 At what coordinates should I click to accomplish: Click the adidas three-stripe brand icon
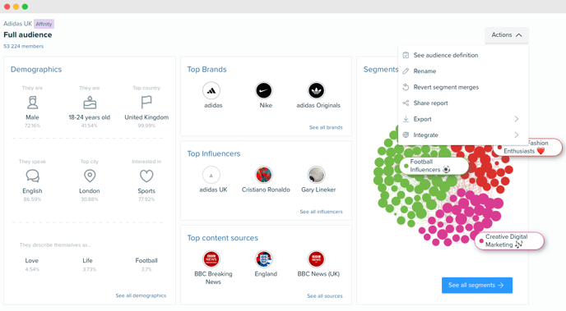(211, 90)
